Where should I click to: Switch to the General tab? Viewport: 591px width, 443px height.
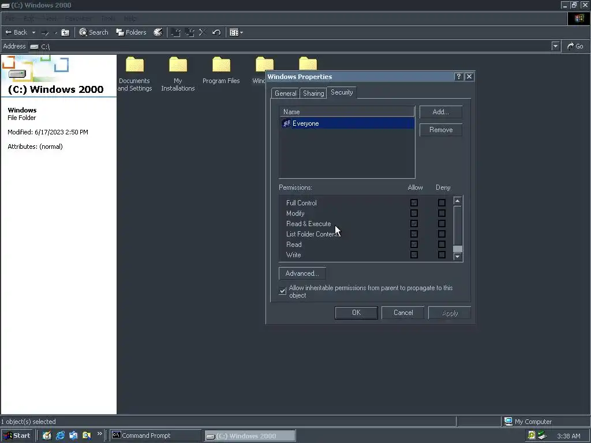(285, 93)
